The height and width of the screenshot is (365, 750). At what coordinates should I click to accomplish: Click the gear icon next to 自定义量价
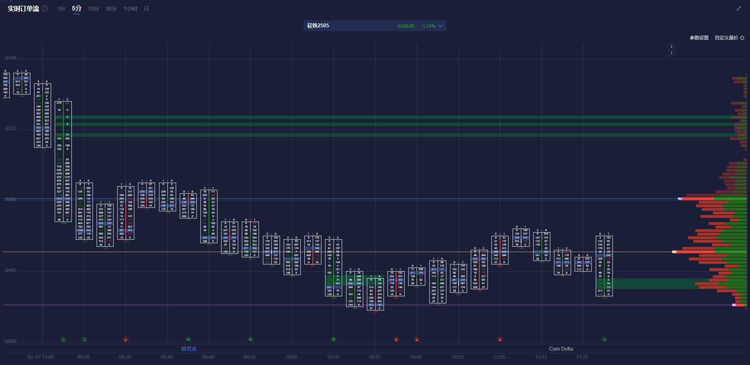point(744,37)
